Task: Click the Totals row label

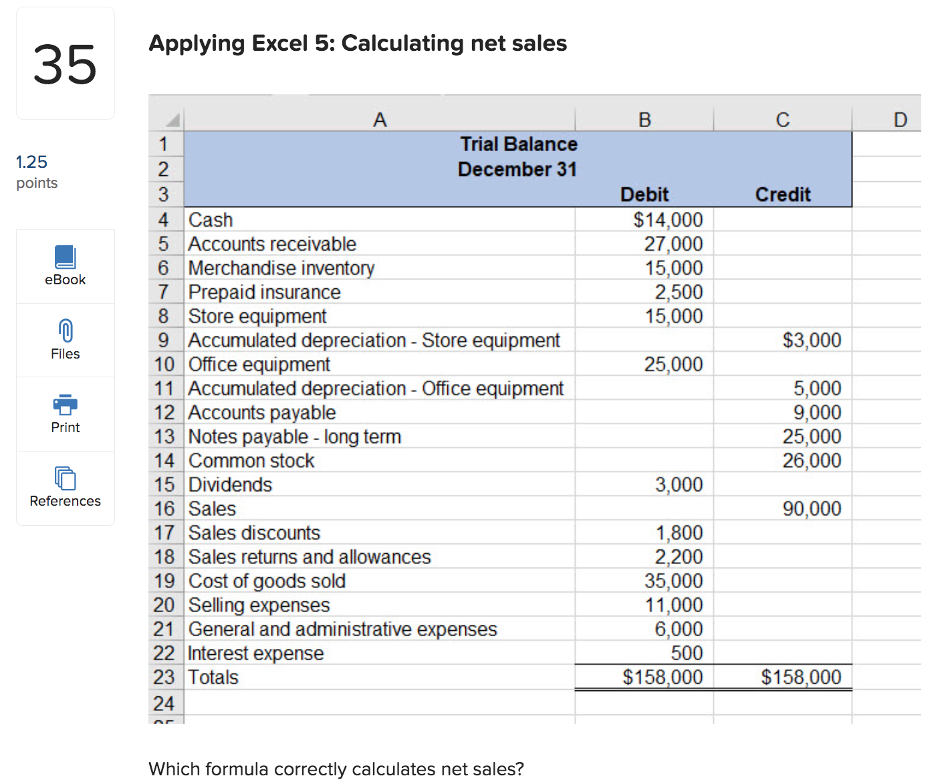Action: (x=213, y=677)
